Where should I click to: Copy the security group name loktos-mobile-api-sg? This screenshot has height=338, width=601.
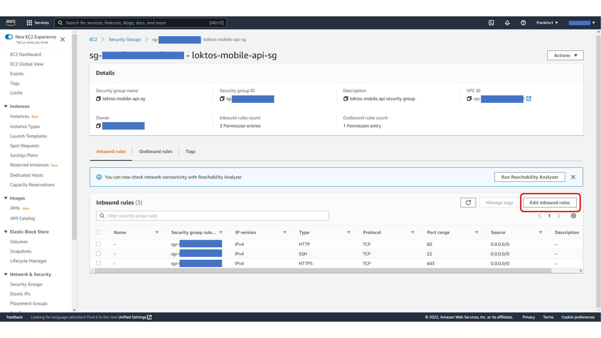click(x=98, y=99)
